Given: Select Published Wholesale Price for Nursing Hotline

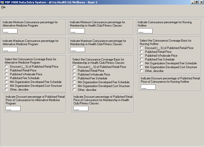Looking at the screenshot, I should pos(159,56).
